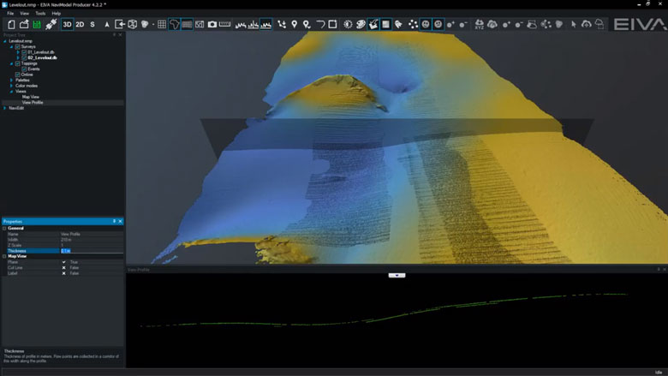Toggle the grid display icon
This screenshot has height=376, width=668.
(x=161, y=24)
